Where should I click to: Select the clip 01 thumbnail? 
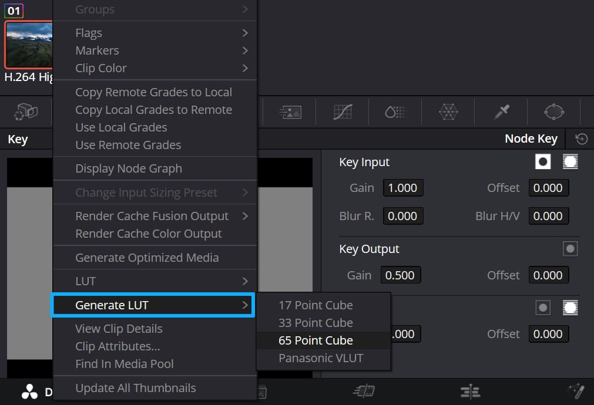click(x=28, y=45)
